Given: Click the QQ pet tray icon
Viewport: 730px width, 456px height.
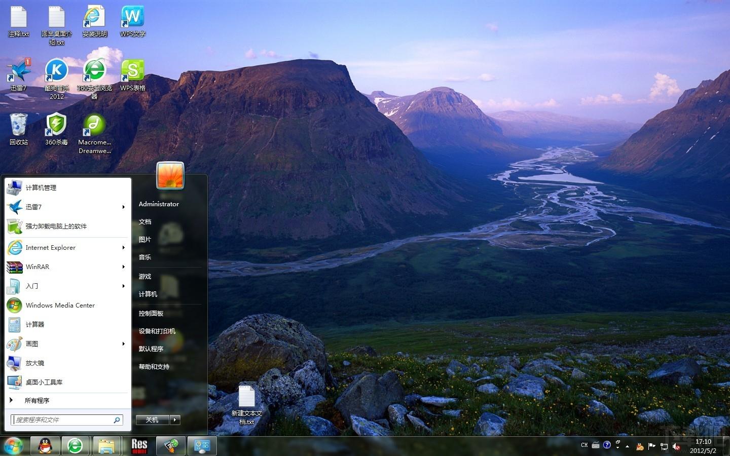Looking at the screenshot, I should pyautogui.click(x=640, y=446).
